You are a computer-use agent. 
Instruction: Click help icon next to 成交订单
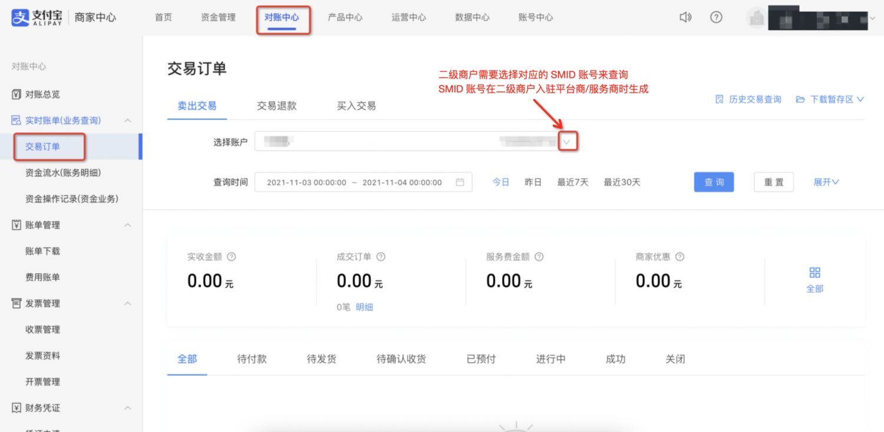click(x=381, y=257)
